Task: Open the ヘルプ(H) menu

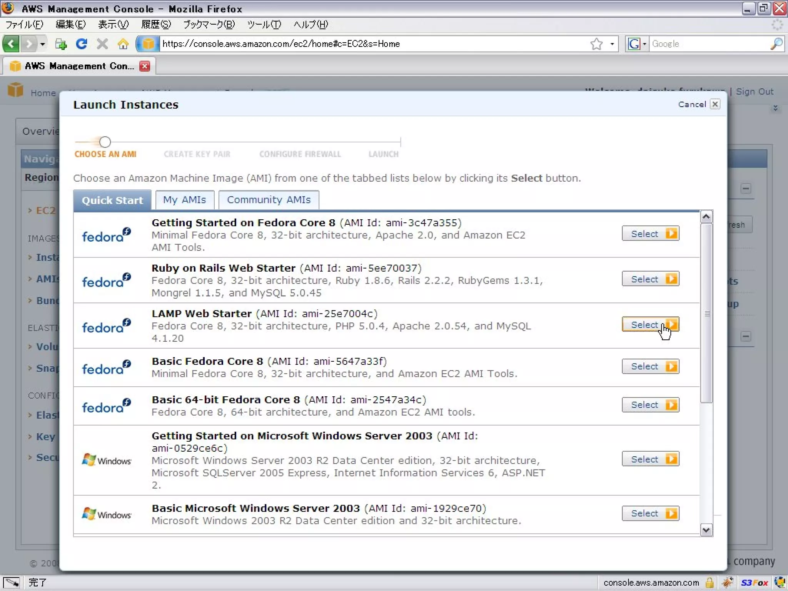Action: pos(311,25)
